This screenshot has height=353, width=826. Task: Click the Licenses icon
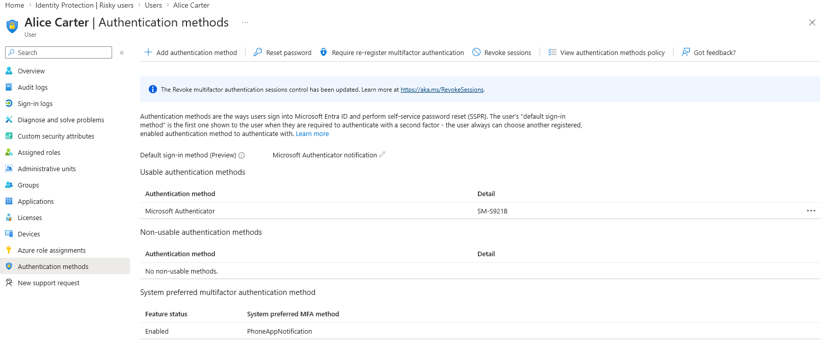pyautogui.click(x=9, y=218)
